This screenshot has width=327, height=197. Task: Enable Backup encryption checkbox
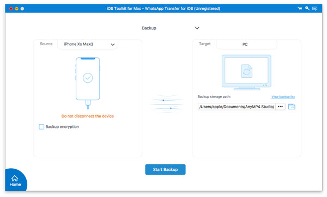41,127
